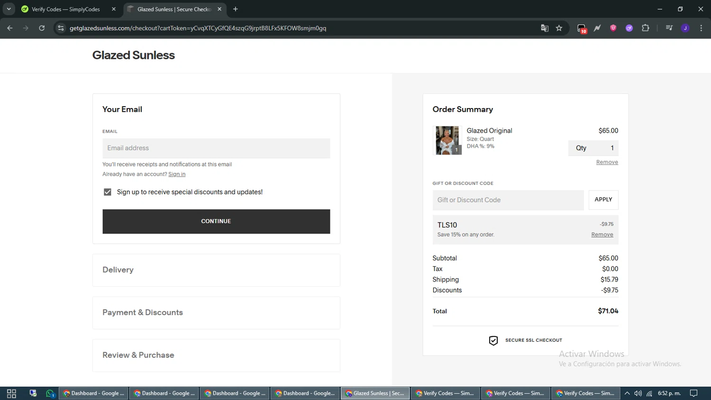Image resolution: width=711 pixels, height=400 pixels.
Task: Open the extension with red 10 badge
Action: [x=582, y=28]
